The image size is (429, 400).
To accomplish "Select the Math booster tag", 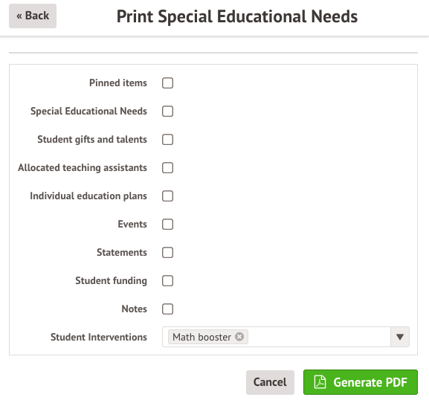I will [202, 337].
